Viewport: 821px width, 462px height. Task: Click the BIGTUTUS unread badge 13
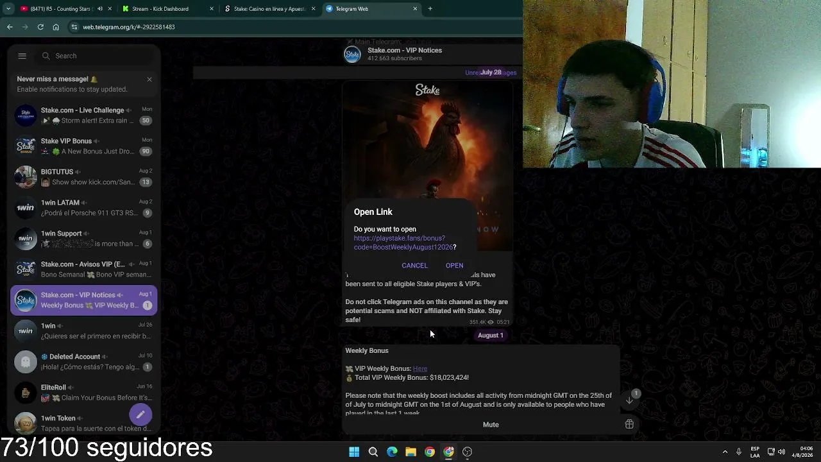click(146, 182)
